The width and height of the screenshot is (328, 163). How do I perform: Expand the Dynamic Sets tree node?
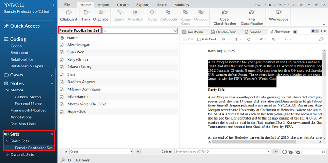click(7, 154)
